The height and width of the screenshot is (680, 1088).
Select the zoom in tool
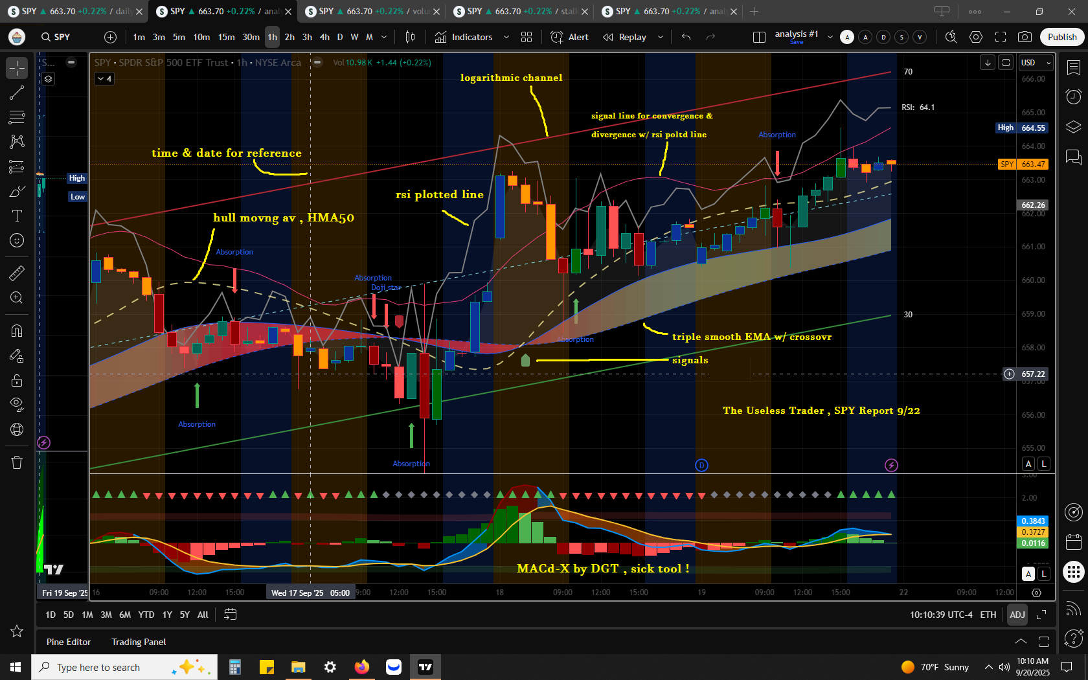pos(17,297)
